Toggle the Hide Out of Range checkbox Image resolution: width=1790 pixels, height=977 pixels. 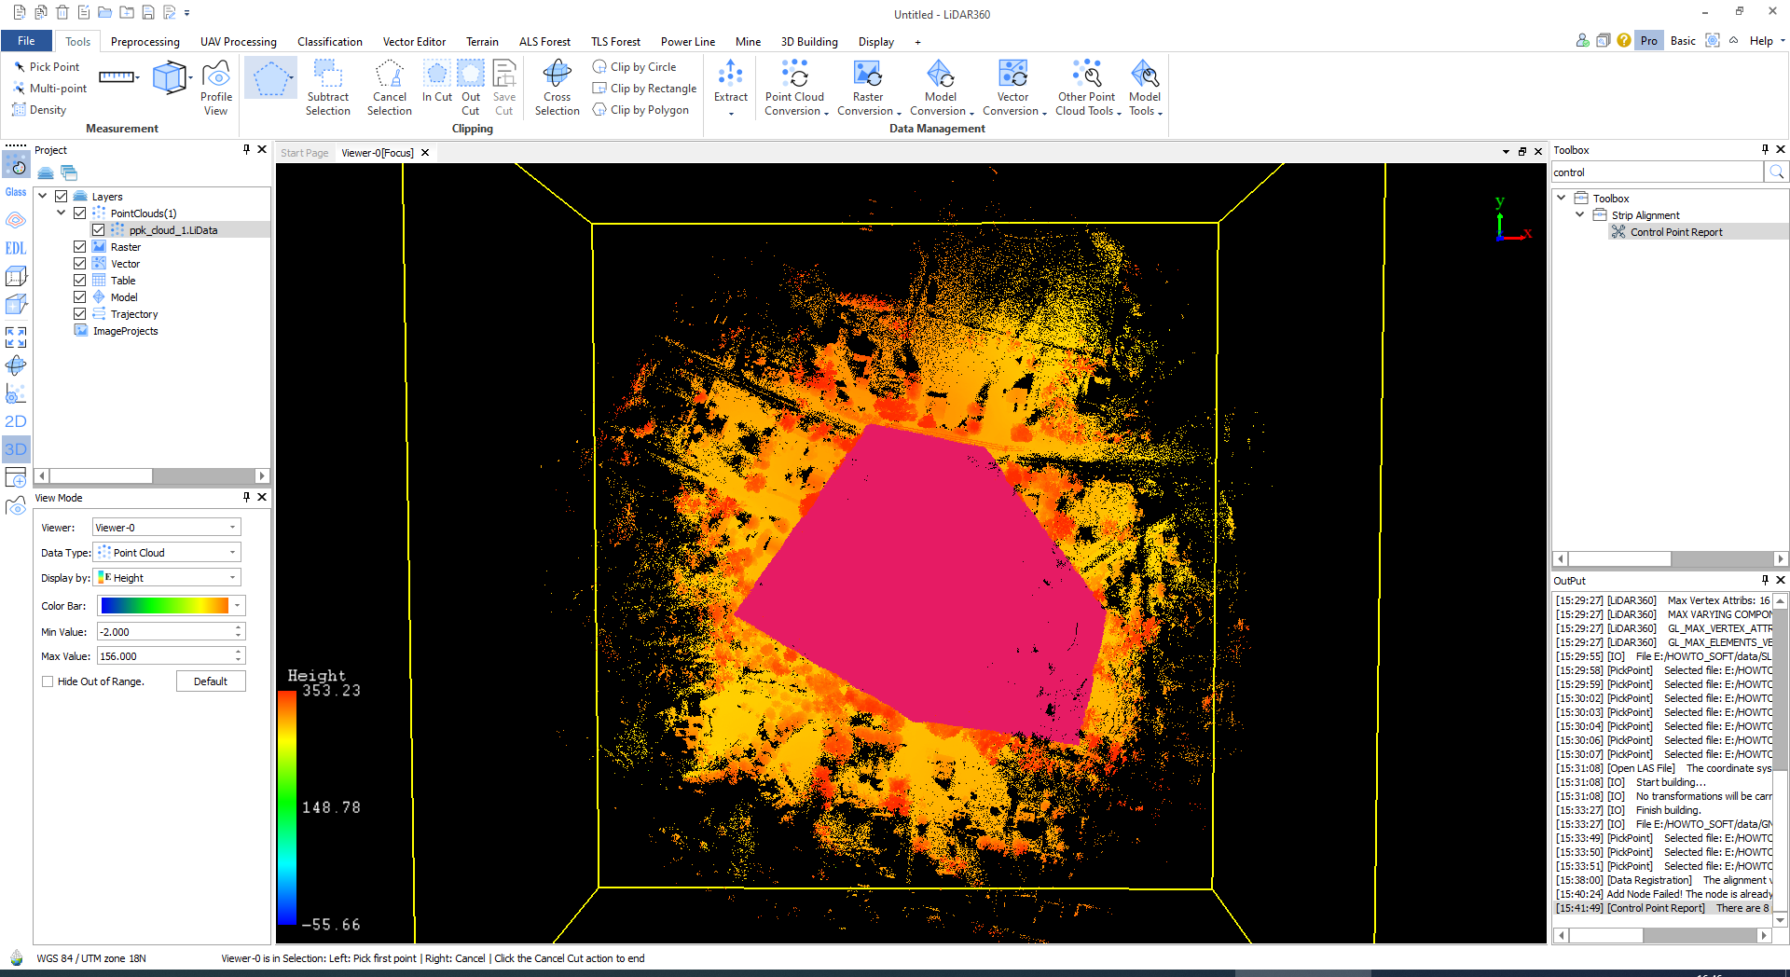click(48, 681)
